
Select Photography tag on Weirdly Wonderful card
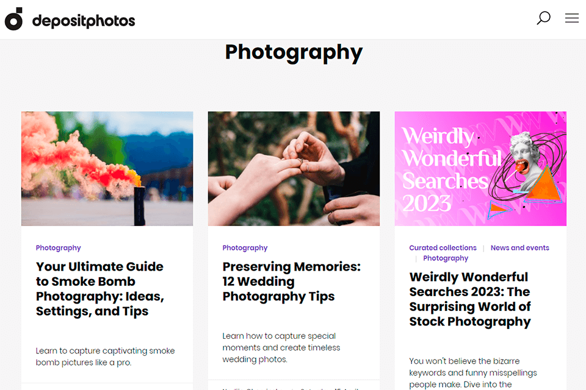(x=446, y=258)
